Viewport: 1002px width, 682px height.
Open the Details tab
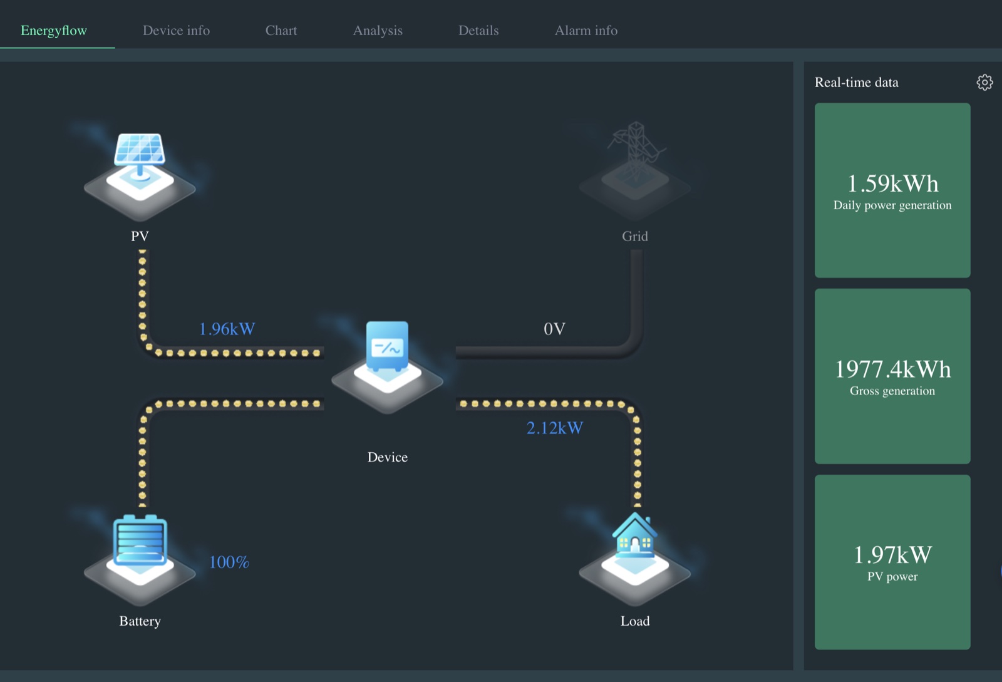click(x=478, y=30)
